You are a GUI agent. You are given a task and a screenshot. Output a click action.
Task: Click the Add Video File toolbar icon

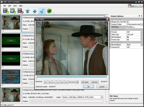[6, 11]
